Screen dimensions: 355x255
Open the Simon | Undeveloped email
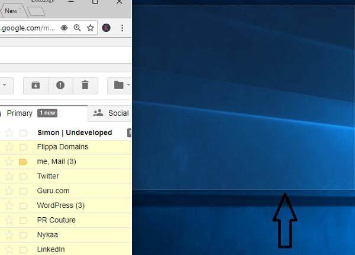75,133
